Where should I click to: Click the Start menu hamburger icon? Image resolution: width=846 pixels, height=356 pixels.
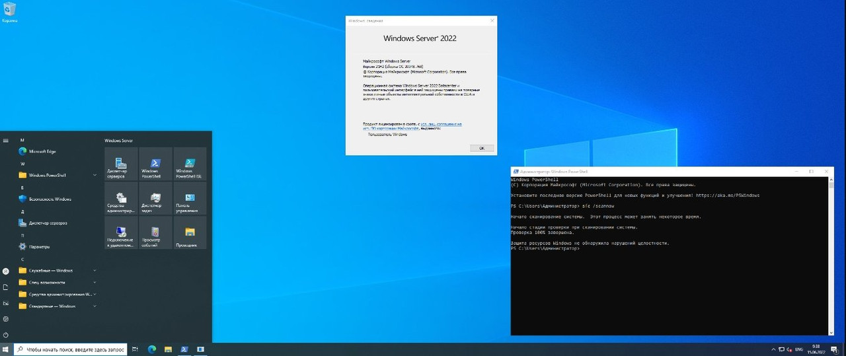pos(6,140)
